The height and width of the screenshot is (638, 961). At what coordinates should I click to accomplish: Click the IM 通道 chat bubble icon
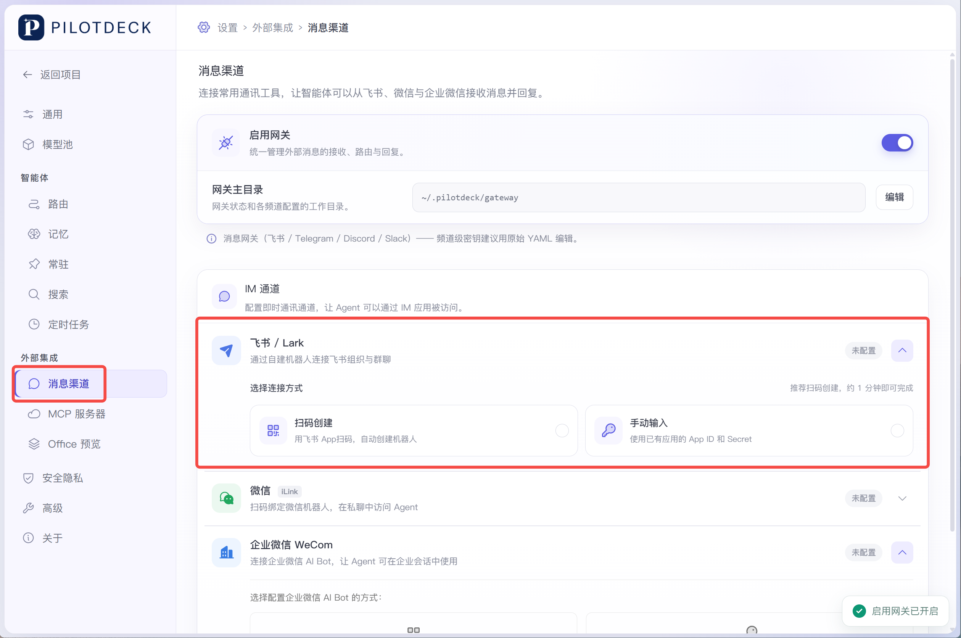[x=224, y=296]
